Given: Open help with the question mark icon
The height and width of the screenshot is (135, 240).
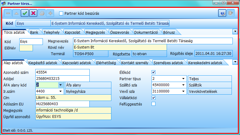Looking at the screenshot, I should coord(222,13).
